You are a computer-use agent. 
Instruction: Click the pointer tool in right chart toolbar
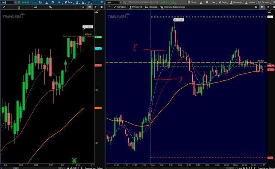click(x=109, y=7)
